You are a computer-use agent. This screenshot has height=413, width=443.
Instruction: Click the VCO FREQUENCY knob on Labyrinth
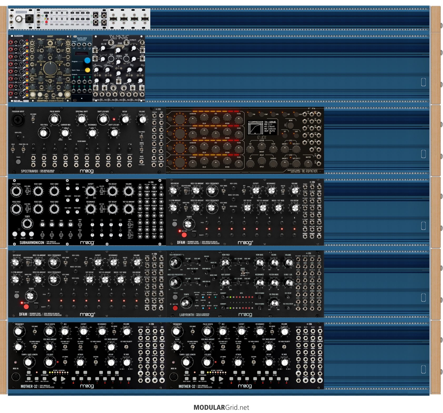(174, 263)
